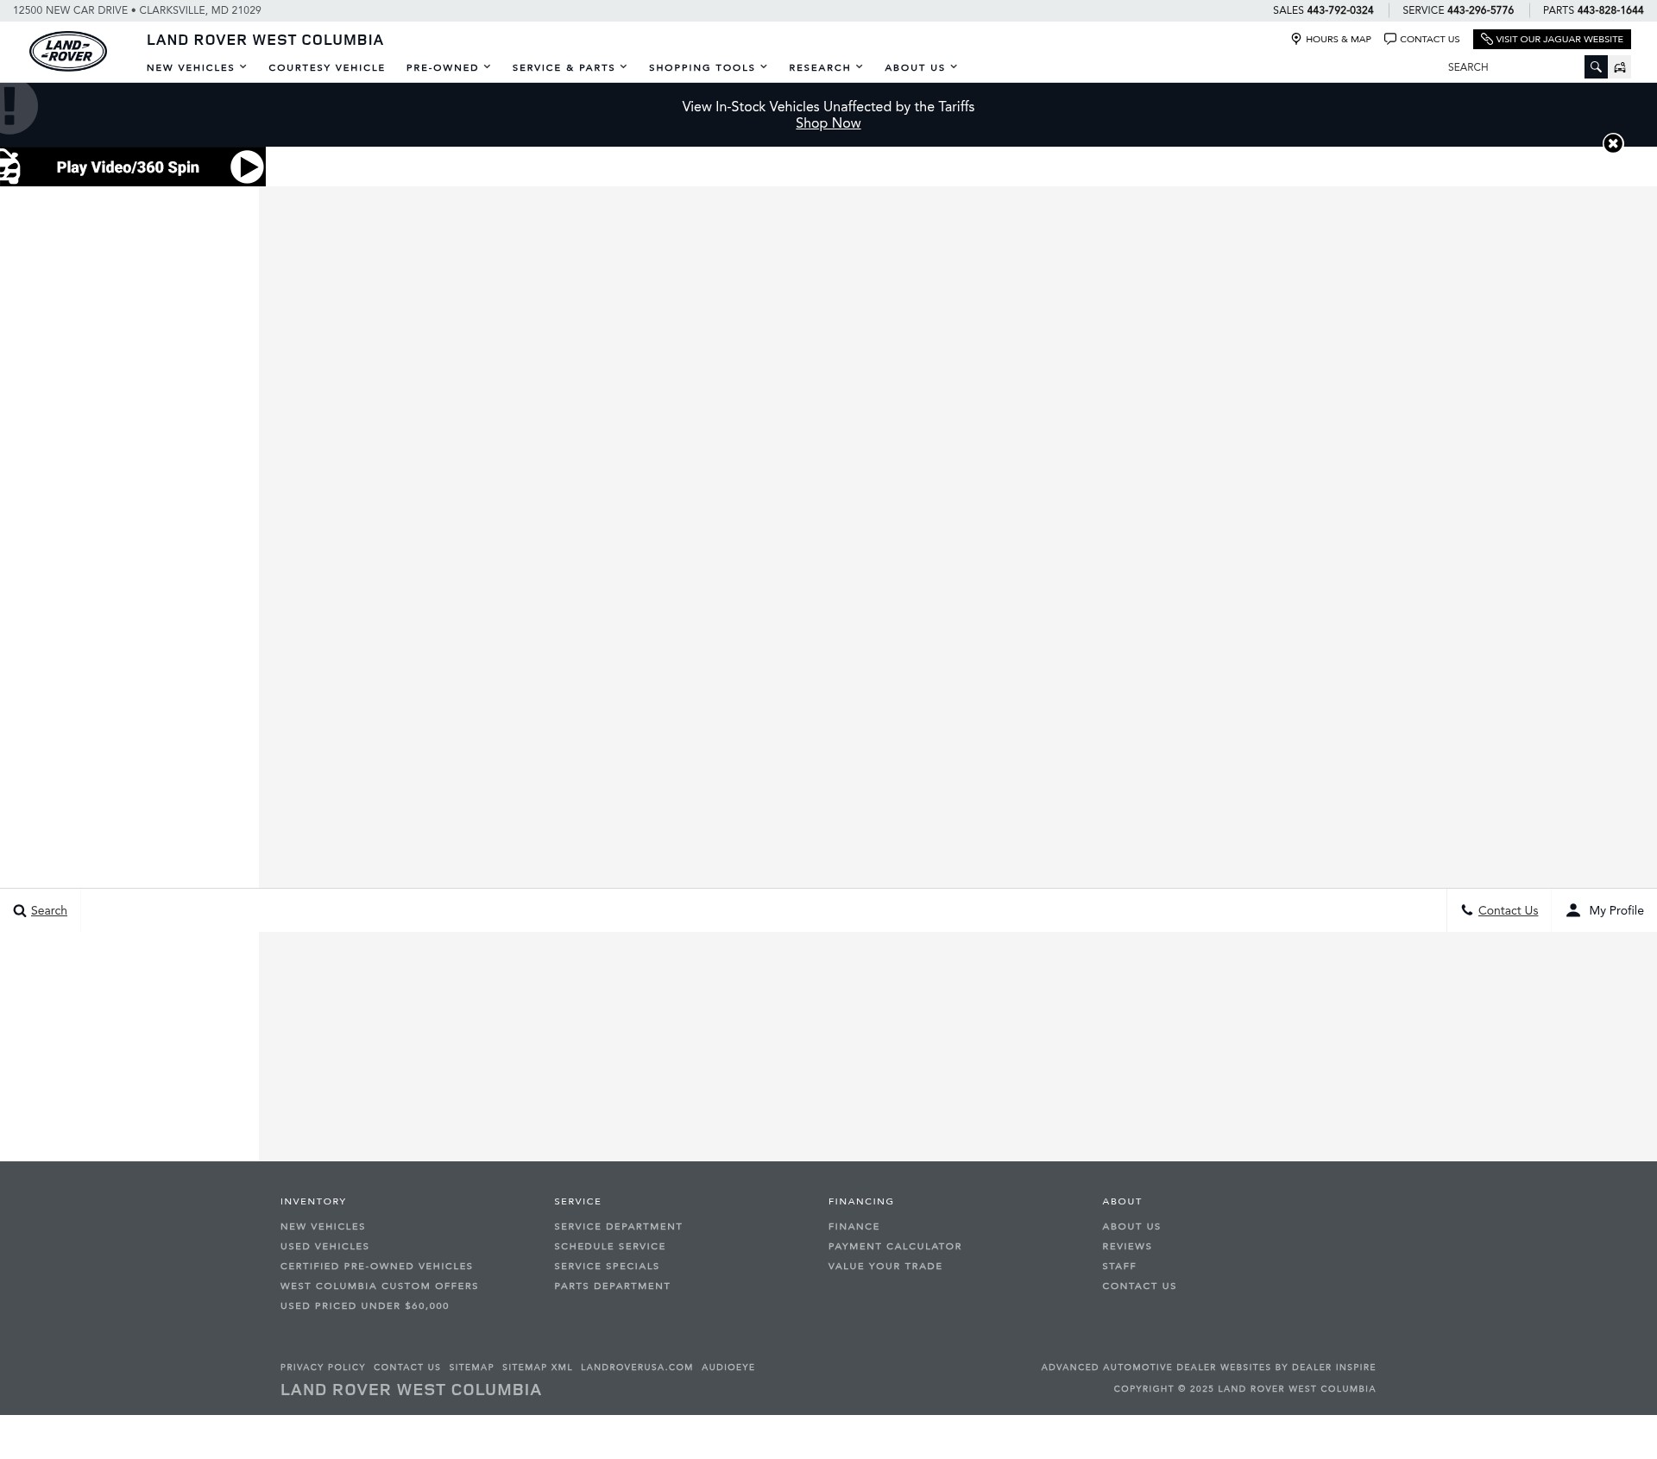Expand the About Us header menu
The image size is (1657, 1459).
coord(921,67)
